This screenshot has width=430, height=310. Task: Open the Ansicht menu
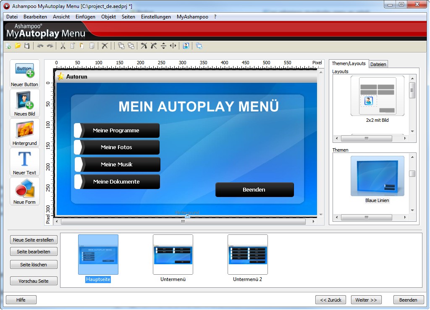(61, 17)
